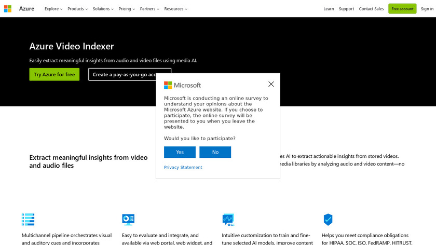Click 'Easily extract meaningful insights' subtitle
The height and width of the screenshot is (245, 436).
113,60
